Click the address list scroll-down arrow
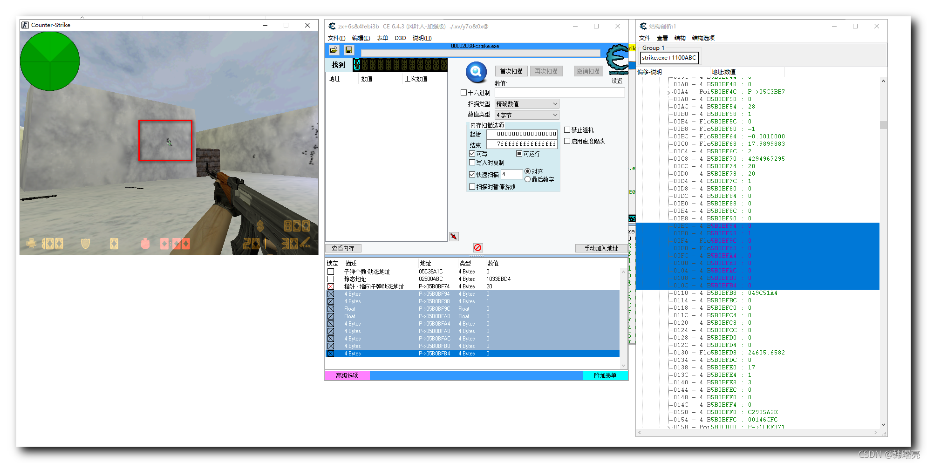Screen dimensions: 927x463 click(624, 366)
